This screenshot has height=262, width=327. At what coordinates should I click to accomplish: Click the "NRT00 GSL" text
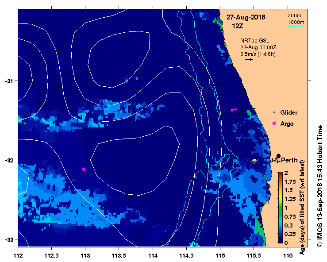254,41
